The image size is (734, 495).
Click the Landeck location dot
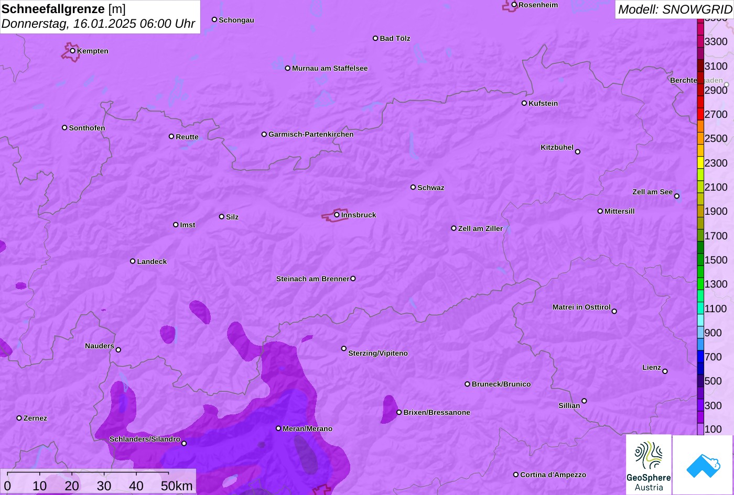(x=133, y=261)
